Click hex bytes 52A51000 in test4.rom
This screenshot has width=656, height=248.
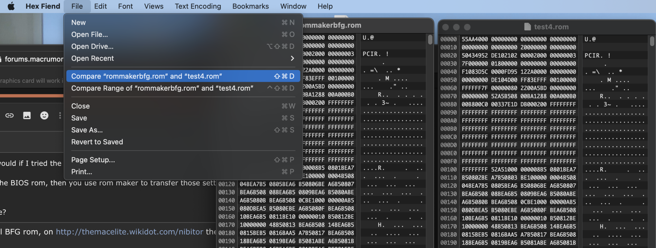point(504,169)
